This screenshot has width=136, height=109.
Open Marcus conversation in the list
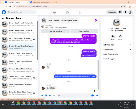18,55
